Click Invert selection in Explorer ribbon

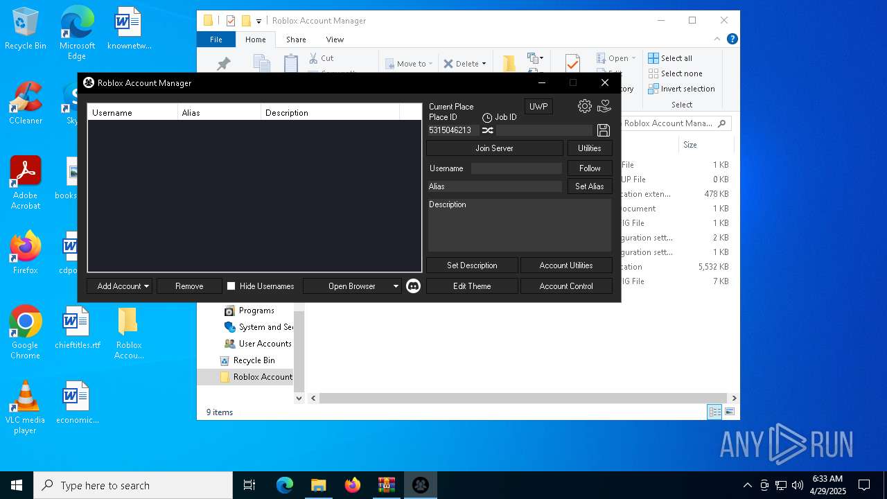click(x=681, y=89)
